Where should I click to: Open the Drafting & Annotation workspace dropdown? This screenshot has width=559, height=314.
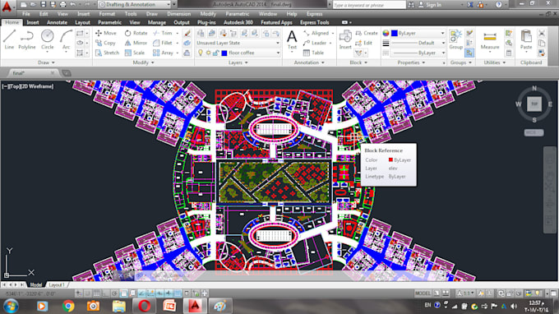coord(134,5)
